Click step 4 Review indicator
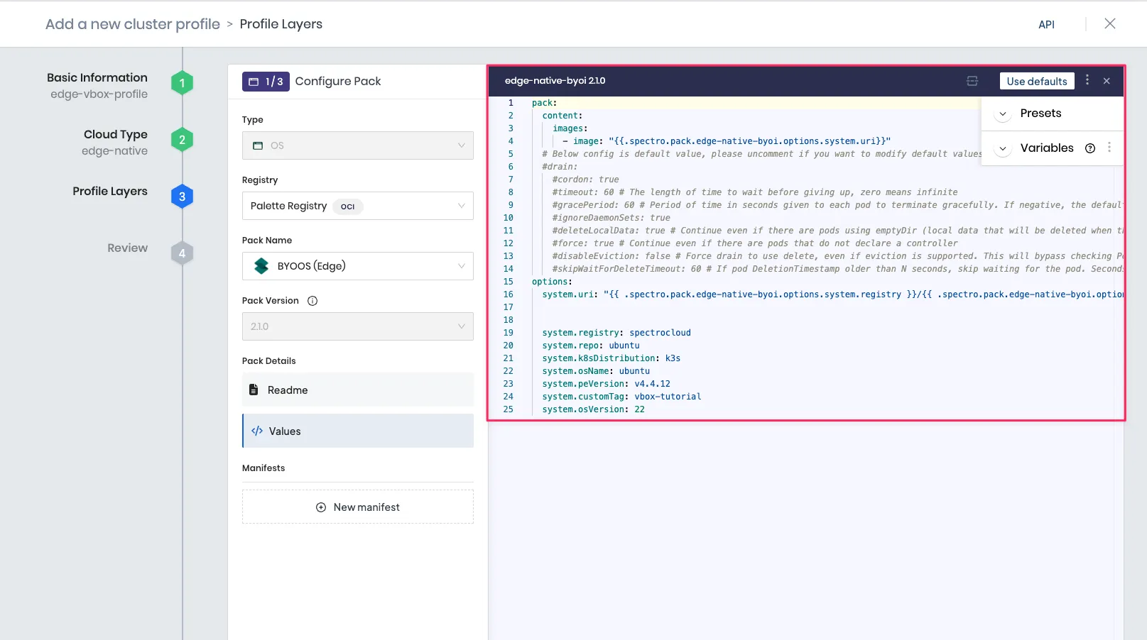The width and height of the screenshot is (1147, 640). pos(182,253)
